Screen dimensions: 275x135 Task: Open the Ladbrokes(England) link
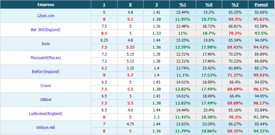pyautogui.click(x=46, y=113)
